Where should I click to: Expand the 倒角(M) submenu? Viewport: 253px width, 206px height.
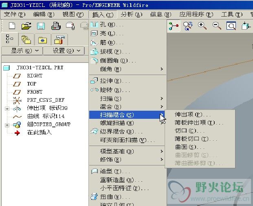pyautogui.click(x=128, y=69)
